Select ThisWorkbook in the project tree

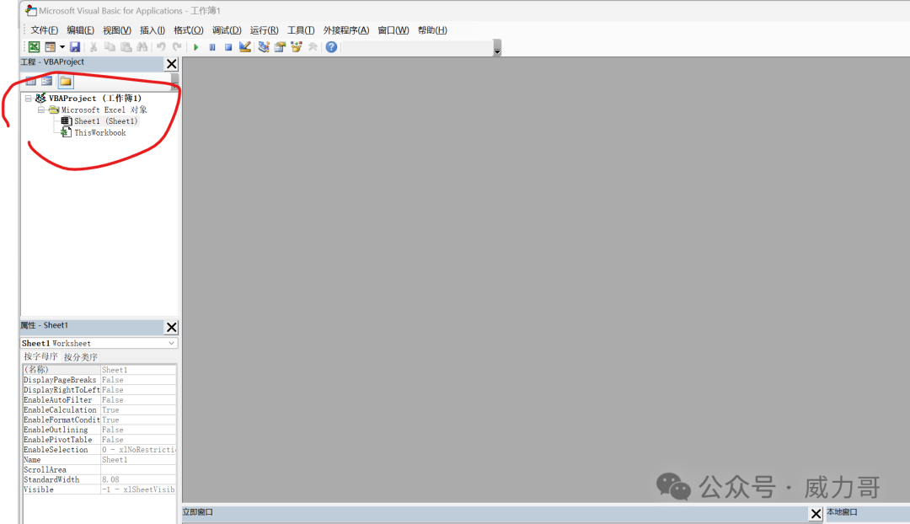tap(99, 133)
